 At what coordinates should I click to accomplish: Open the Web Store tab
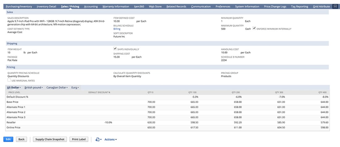(x=155, y=6)
